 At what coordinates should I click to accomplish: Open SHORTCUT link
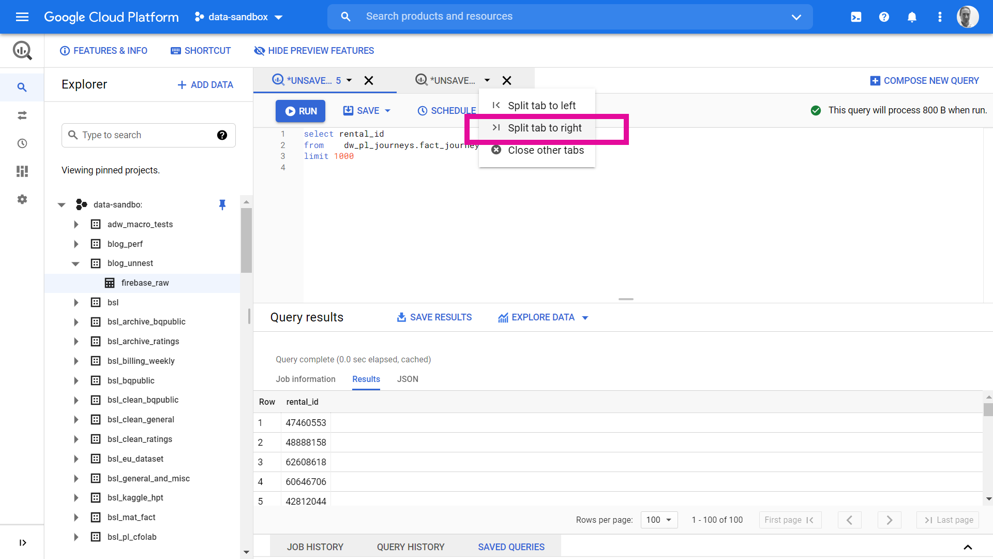[201, 51]
